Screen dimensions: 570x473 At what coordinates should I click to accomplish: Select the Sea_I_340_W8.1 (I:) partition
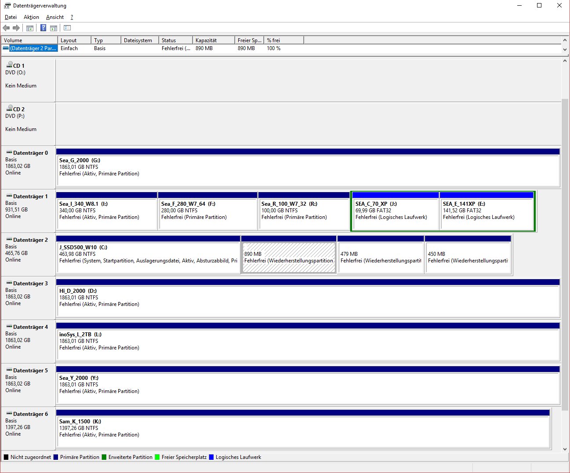(107, 211)
